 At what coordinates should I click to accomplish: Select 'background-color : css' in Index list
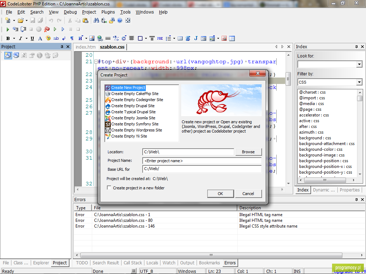point(321,149)
